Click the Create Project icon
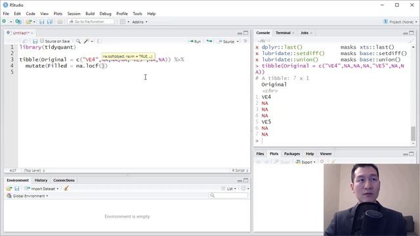 [18, 22]
